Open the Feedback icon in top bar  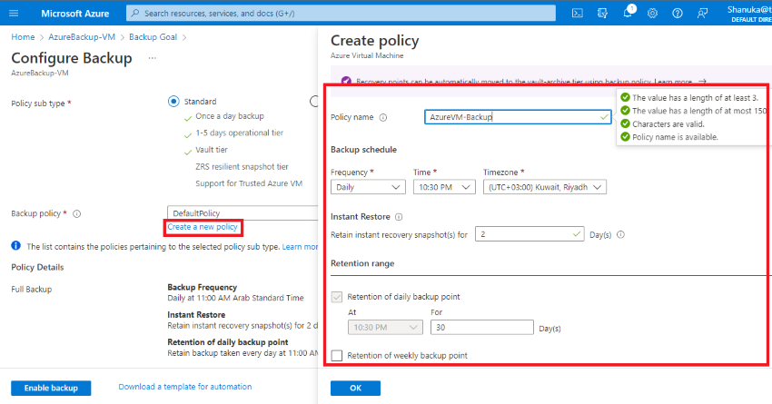(x=703, y=14)
